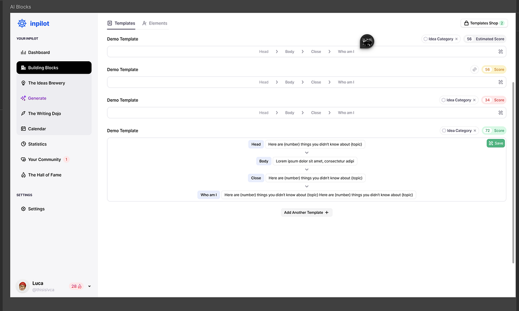Edit the third Demo Template
This screenshot has width=519, height=311.
[500, 113]
